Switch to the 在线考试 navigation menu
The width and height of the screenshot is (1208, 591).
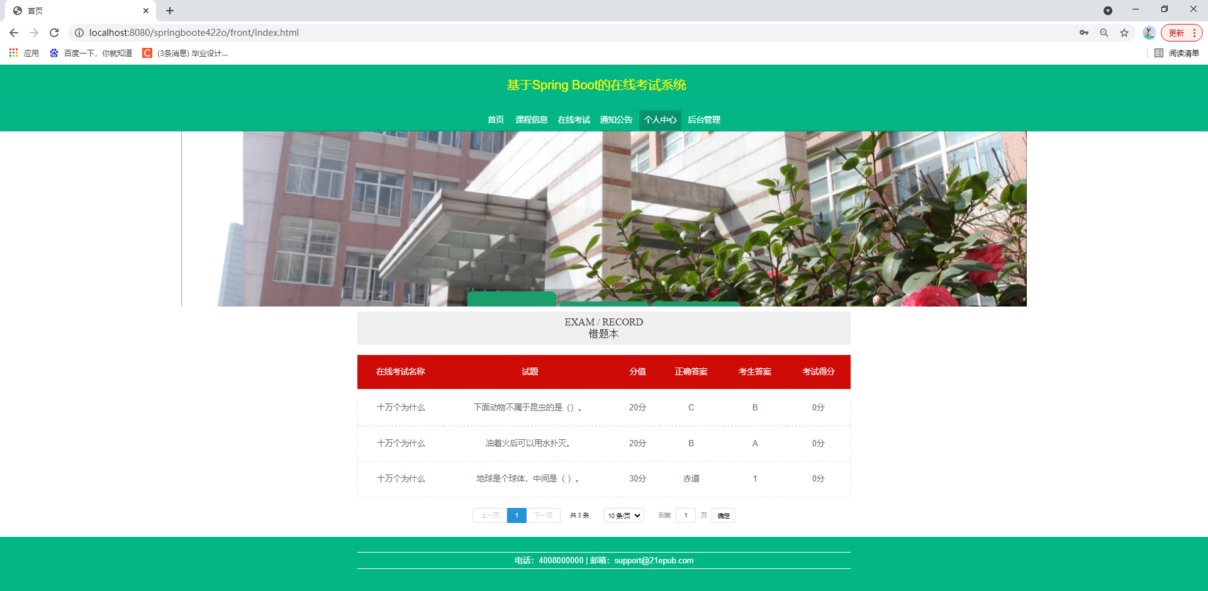pyautogui.click(x=573, y=120)
